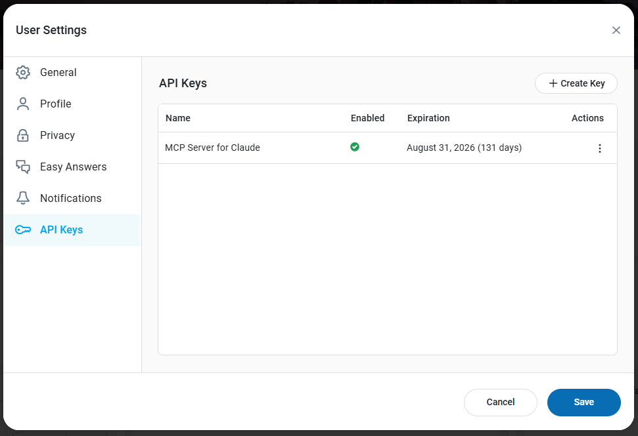Viewport: 638px width, 436px height.
Task: Click the Privacy lock icon
Action: tap(23, 135)
